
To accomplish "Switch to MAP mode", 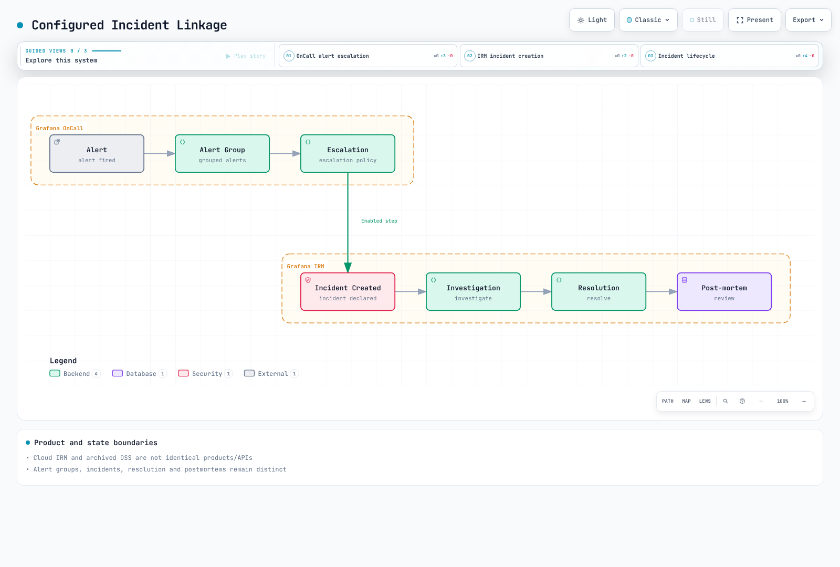I will (x=686, y=401).
